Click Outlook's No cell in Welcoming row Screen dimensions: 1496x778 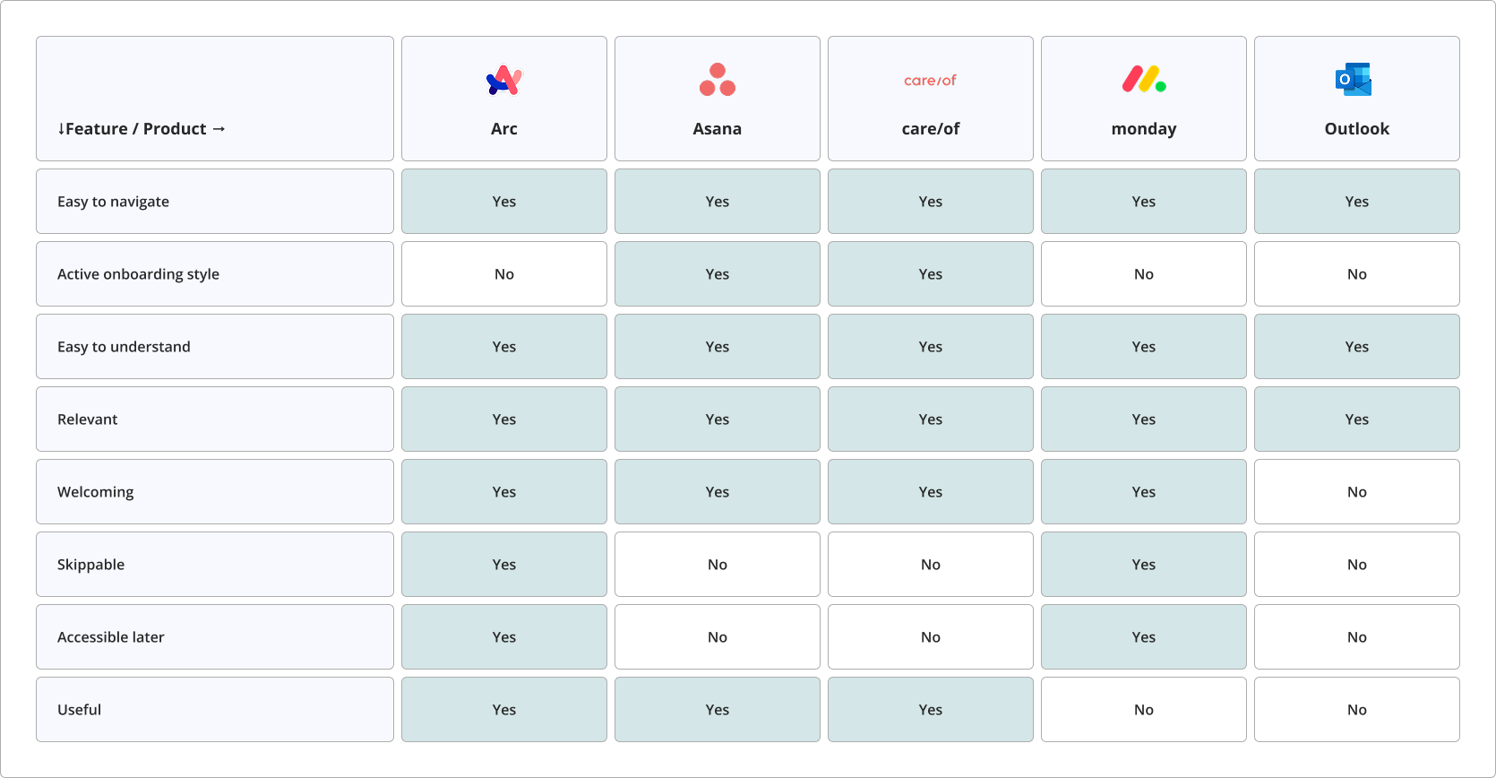pos(1357,492)
